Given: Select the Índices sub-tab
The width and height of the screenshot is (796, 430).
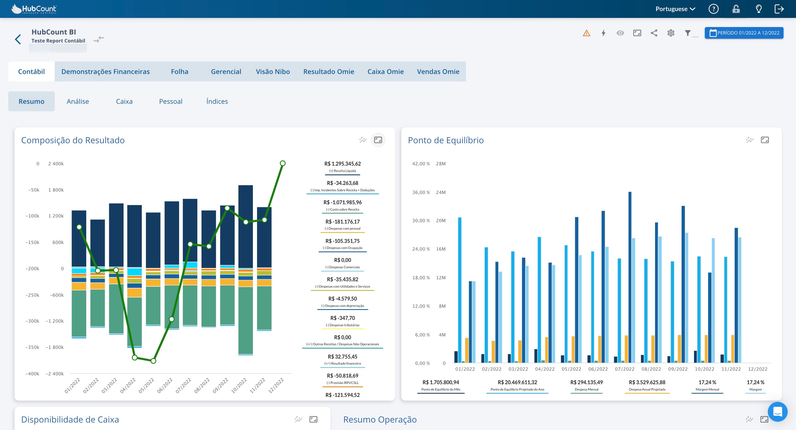Looking at the screenshot, I should pyautogui.click(x=217, y=102).
